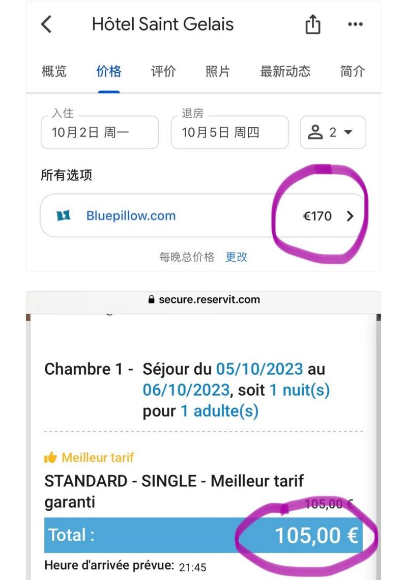This screenshot has width=407, height=580.
Task: Open the share icon
Action: coord(313,24)
